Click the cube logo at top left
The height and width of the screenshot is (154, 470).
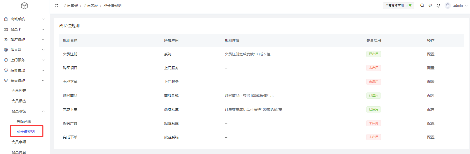[24, 6]
